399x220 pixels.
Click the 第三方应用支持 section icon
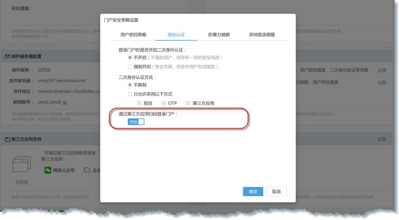point(8,139)
